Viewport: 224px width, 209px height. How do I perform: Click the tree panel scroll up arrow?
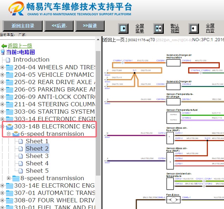(x=98, y=39)
